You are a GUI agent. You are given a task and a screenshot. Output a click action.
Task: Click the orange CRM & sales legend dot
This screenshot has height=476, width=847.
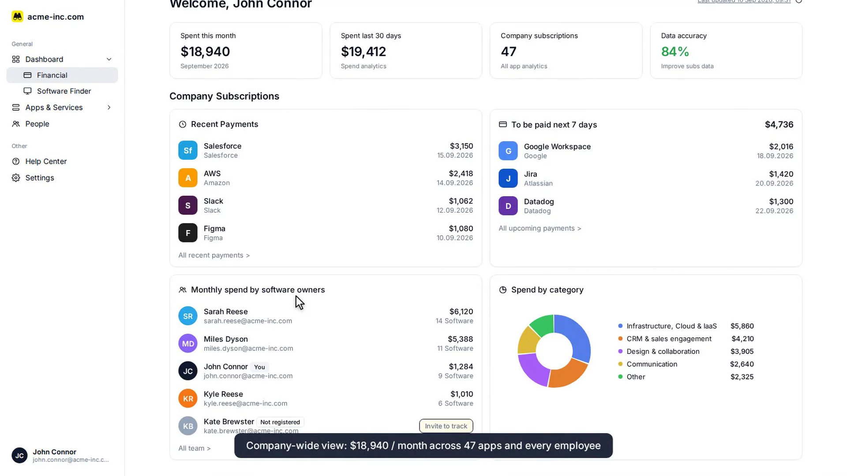coord(620,338)
